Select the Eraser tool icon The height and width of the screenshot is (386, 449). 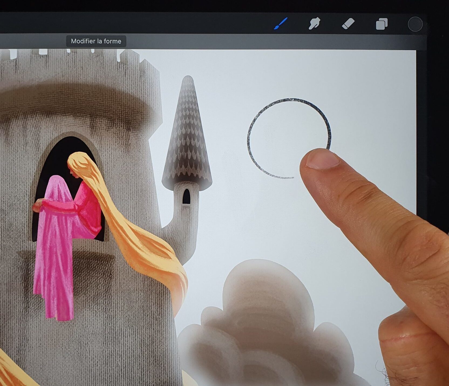point(348,24)
